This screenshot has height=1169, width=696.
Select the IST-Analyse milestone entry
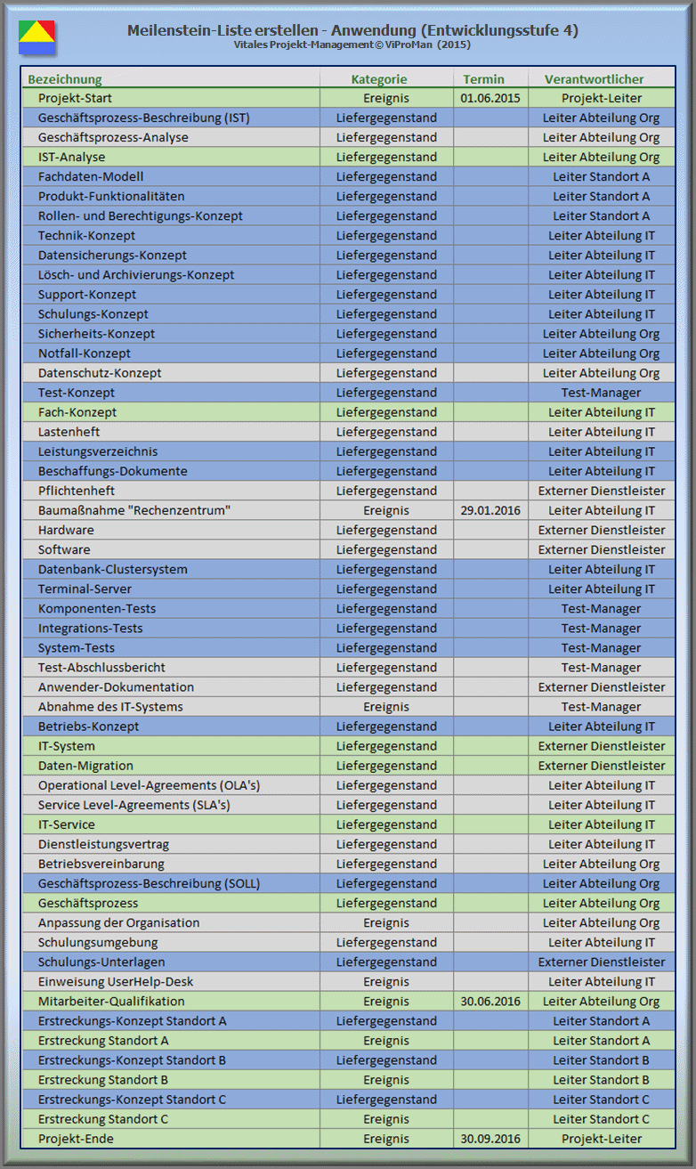[71, 157]
